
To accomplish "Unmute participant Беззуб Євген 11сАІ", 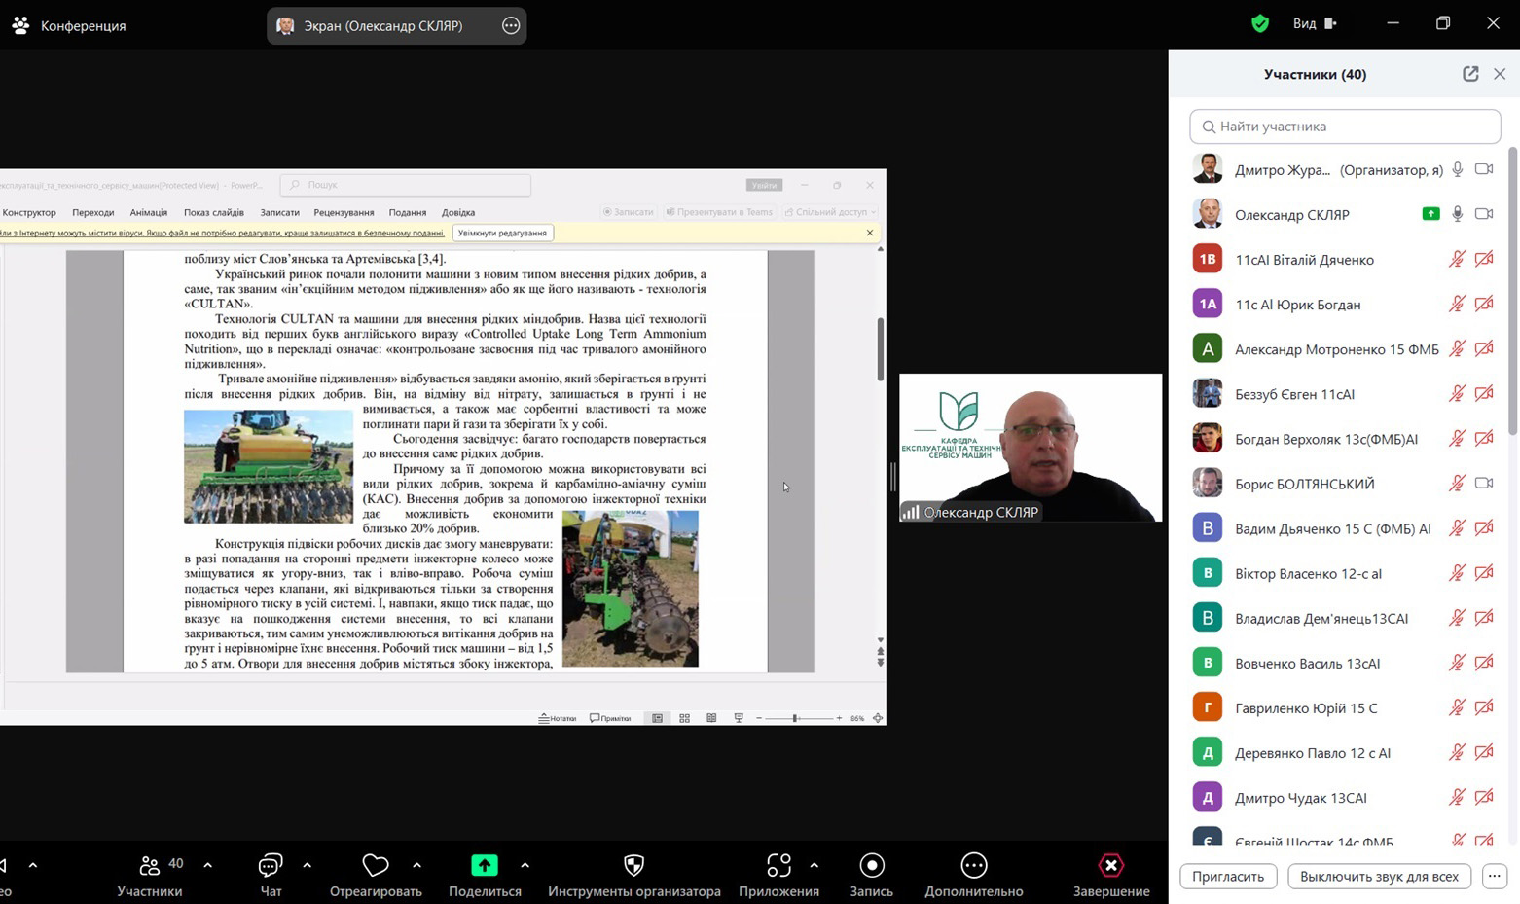I will click(x=1457, y=394).
